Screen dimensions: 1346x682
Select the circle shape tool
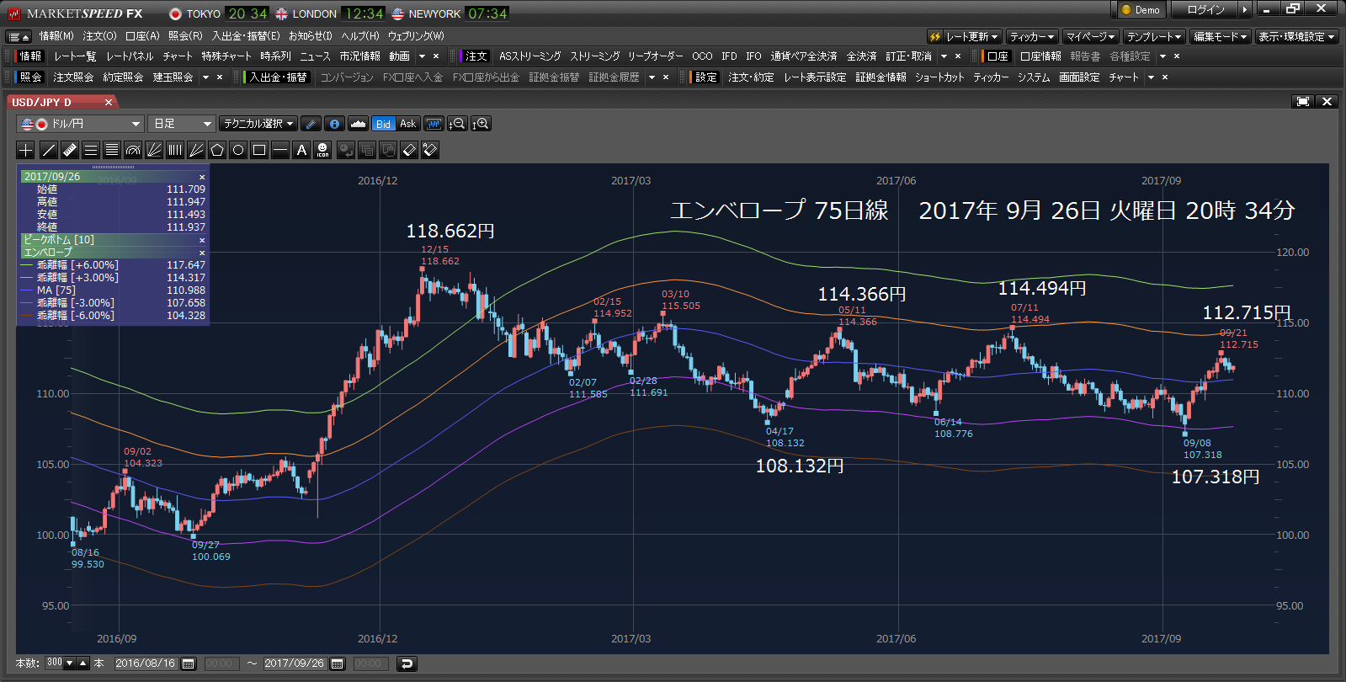point(237,150)
